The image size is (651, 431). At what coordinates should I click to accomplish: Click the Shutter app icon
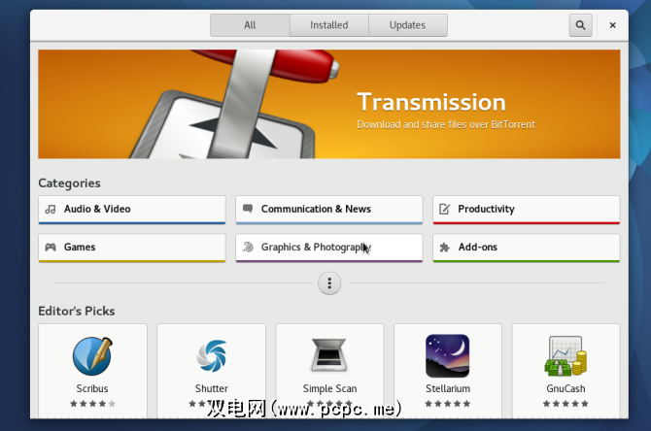(x=211, y=356)
